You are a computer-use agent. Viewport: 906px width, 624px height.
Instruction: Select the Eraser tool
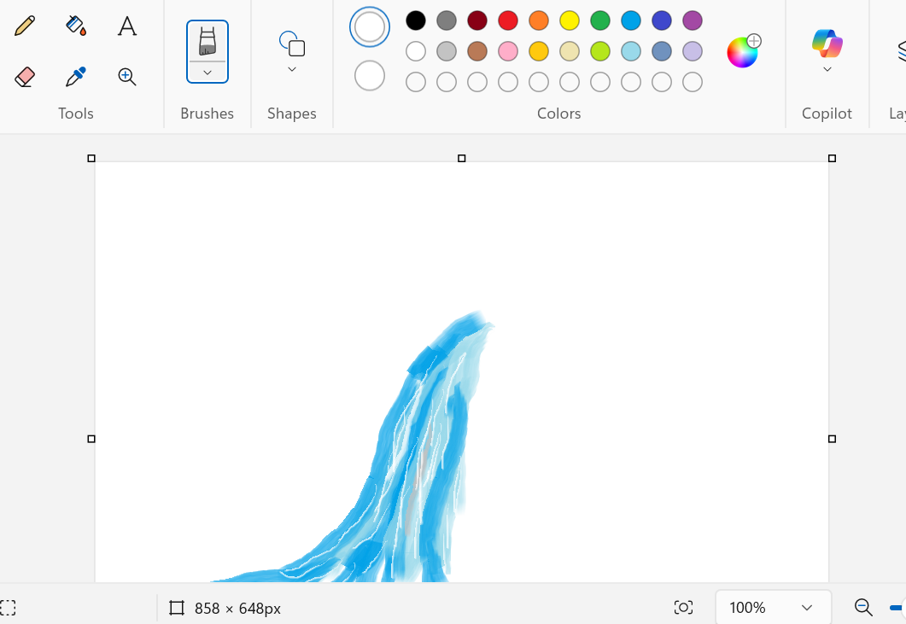25,77
